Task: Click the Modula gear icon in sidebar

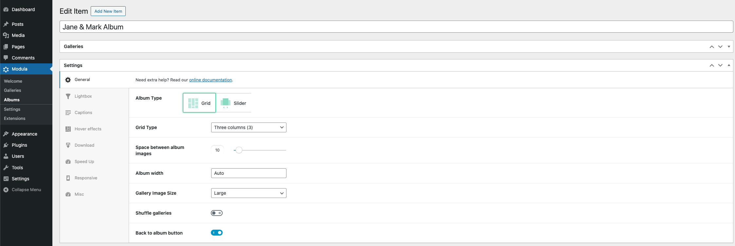Action: point(6,69)
